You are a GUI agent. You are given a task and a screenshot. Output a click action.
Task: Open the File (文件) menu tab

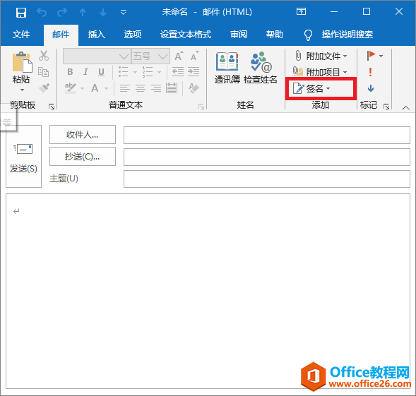pos(21,35)
